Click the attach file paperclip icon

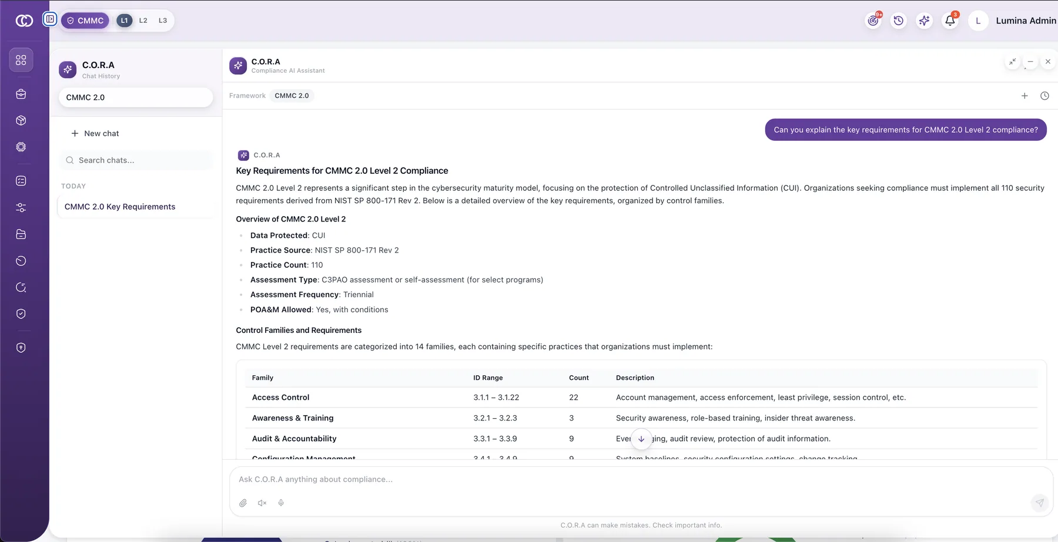point(243,503)
